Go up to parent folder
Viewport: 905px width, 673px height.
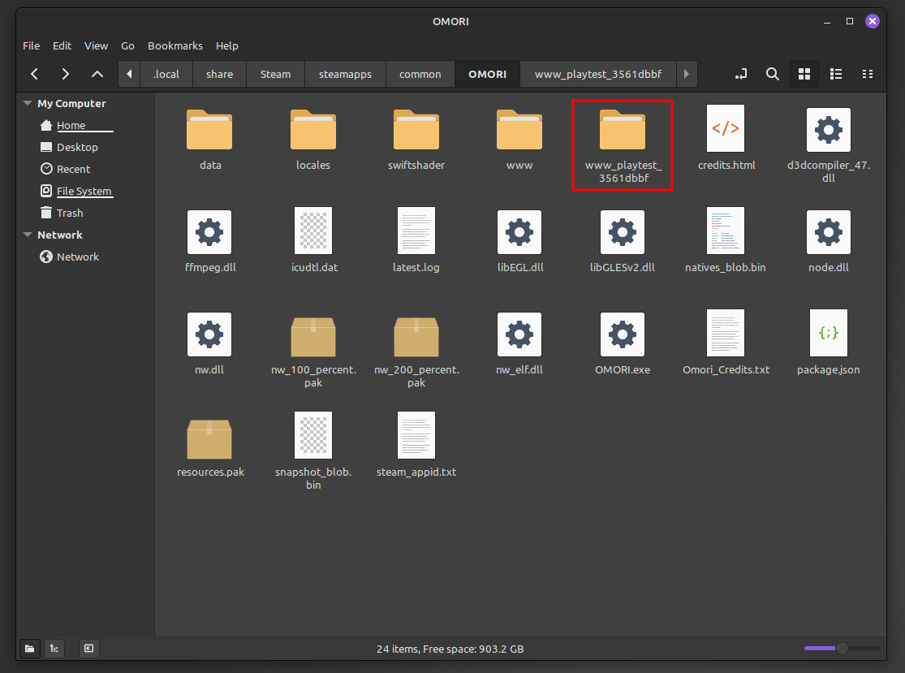pos(97,74)
